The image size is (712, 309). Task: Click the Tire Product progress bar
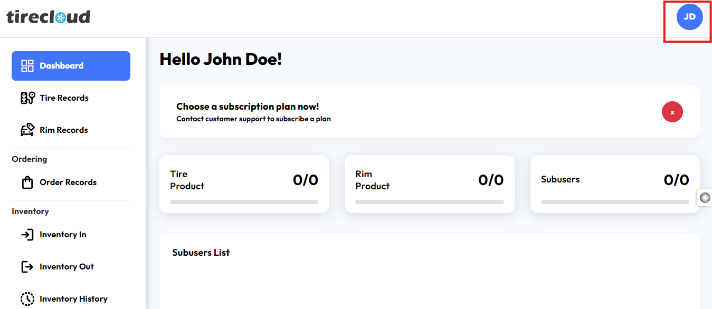click(244, 202)
